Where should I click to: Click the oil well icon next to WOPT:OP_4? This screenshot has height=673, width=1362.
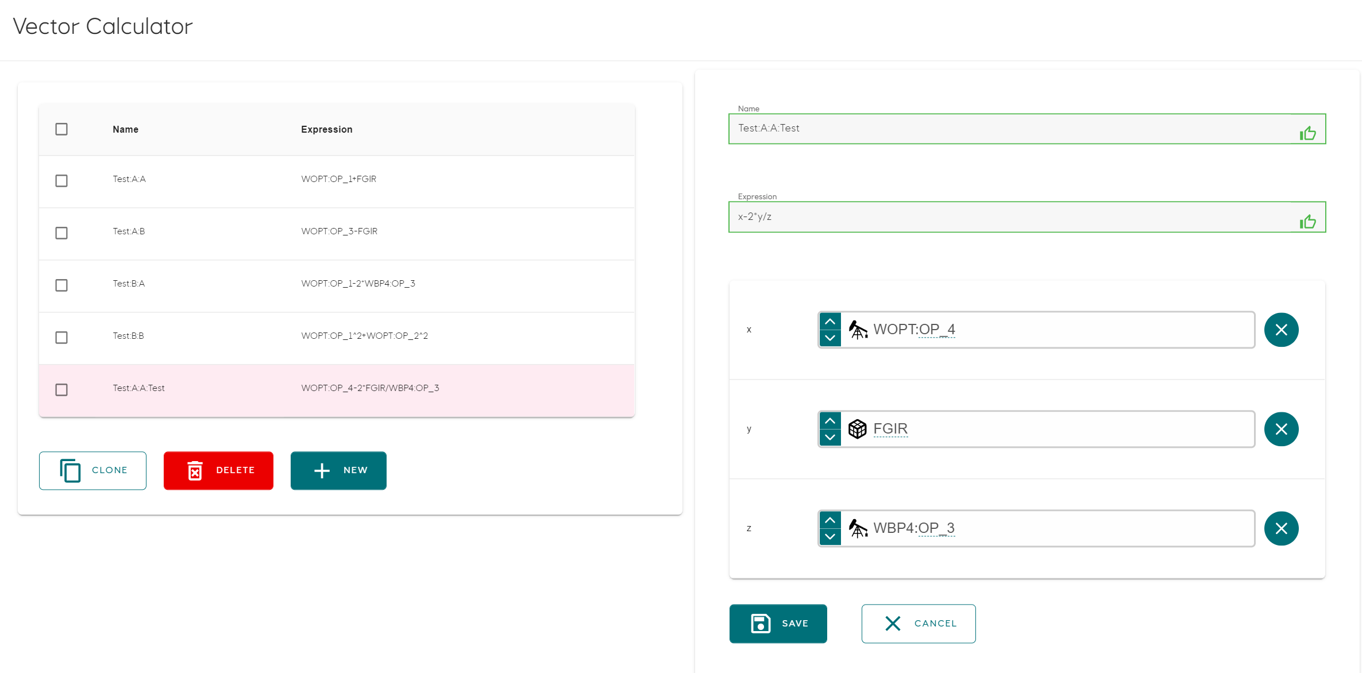click(857, 330)
